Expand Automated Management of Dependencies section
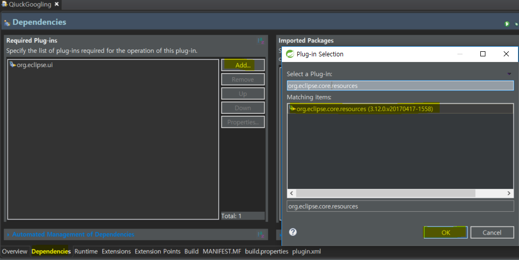The width and height of the screenshot is (519, 260). coord(73,234)
